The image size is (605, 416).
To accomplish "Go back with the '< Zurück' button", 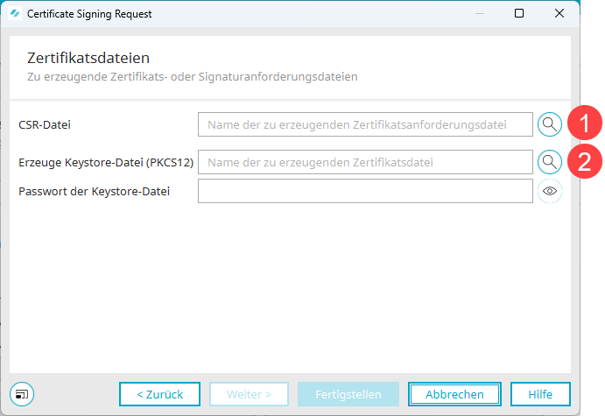I will pos(160,394).
